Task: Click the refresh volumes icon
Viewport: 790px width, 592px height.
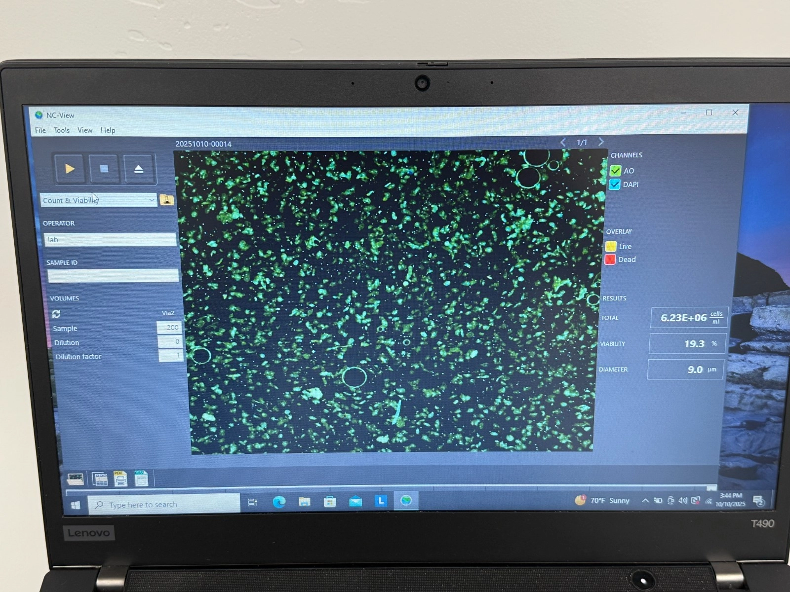Action: click(x=56, y=314)
